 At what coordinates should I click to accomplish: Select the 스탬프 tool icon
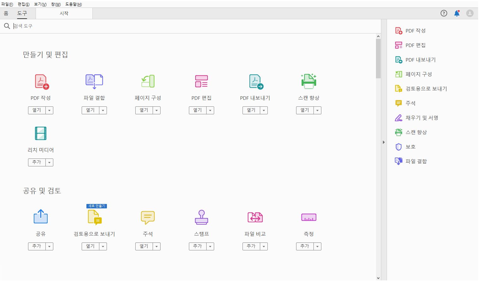click(x=201, y=217)
